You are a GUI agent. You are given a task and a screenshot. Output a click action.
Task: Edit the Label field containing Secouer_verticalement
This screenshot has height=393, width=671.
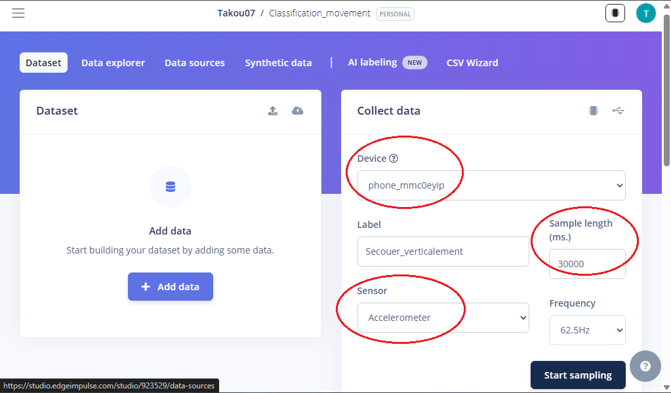[x=443, y=252]
